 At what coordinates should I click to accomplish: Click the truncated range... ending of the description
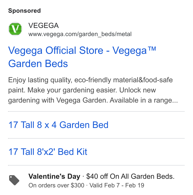pyautogui.click(x=166, y=101)
